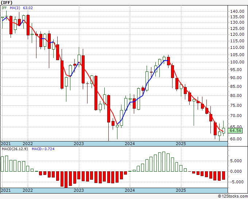Click the 135.00 price axis label

(237, 17)
